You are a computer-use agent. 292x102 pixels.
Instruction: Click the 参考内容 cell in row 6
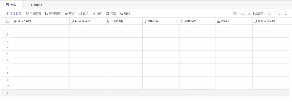(198, 60)
